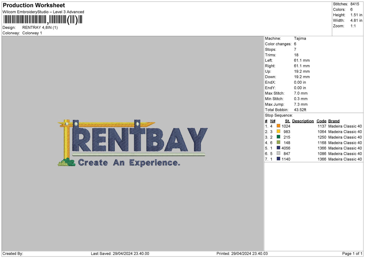Click the Brand column header

(x=334, y=121)
